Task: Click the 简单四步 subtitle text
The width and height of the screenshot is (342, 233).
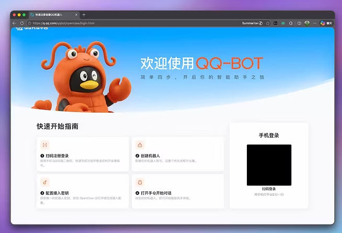Action: coord(202,77)
